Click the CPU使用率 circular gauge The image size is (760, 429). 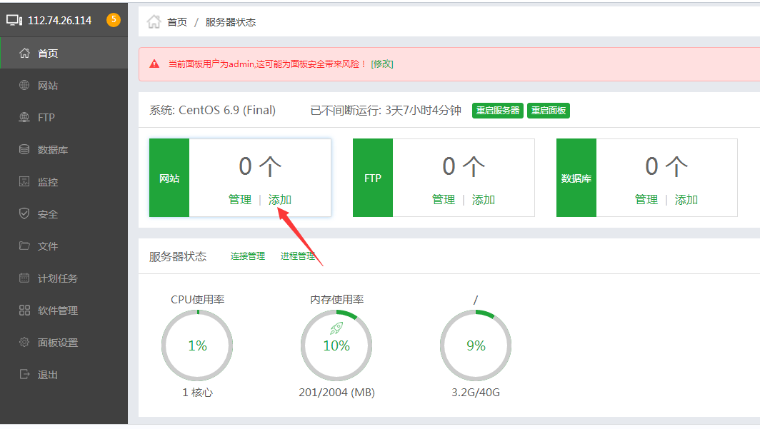(x=197, y=346)
